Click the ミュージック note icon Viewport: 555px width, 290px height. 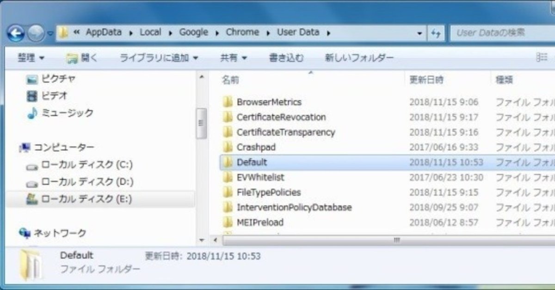32,113
